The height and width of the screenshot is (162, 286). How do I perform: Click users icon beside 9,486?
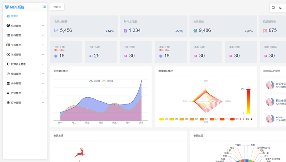pos(195,31)
